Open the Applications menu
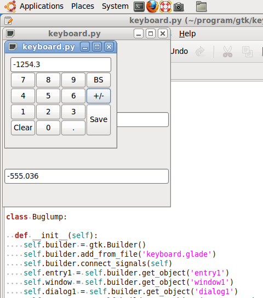The width and height of the screenshot is (263, 298). tap(42, 6)
